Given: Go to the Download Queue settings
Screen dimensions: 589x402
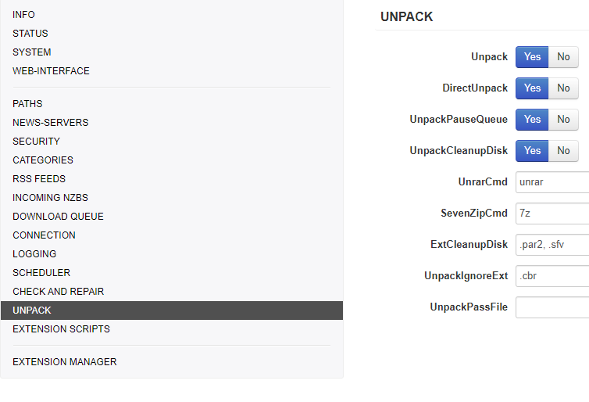Looking at the screenshot, I should click(x=58, y=217).
